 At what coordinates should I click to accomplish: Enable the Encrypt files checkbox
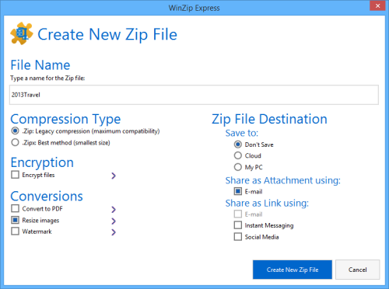pyautogui.click(x=15, y=175)
